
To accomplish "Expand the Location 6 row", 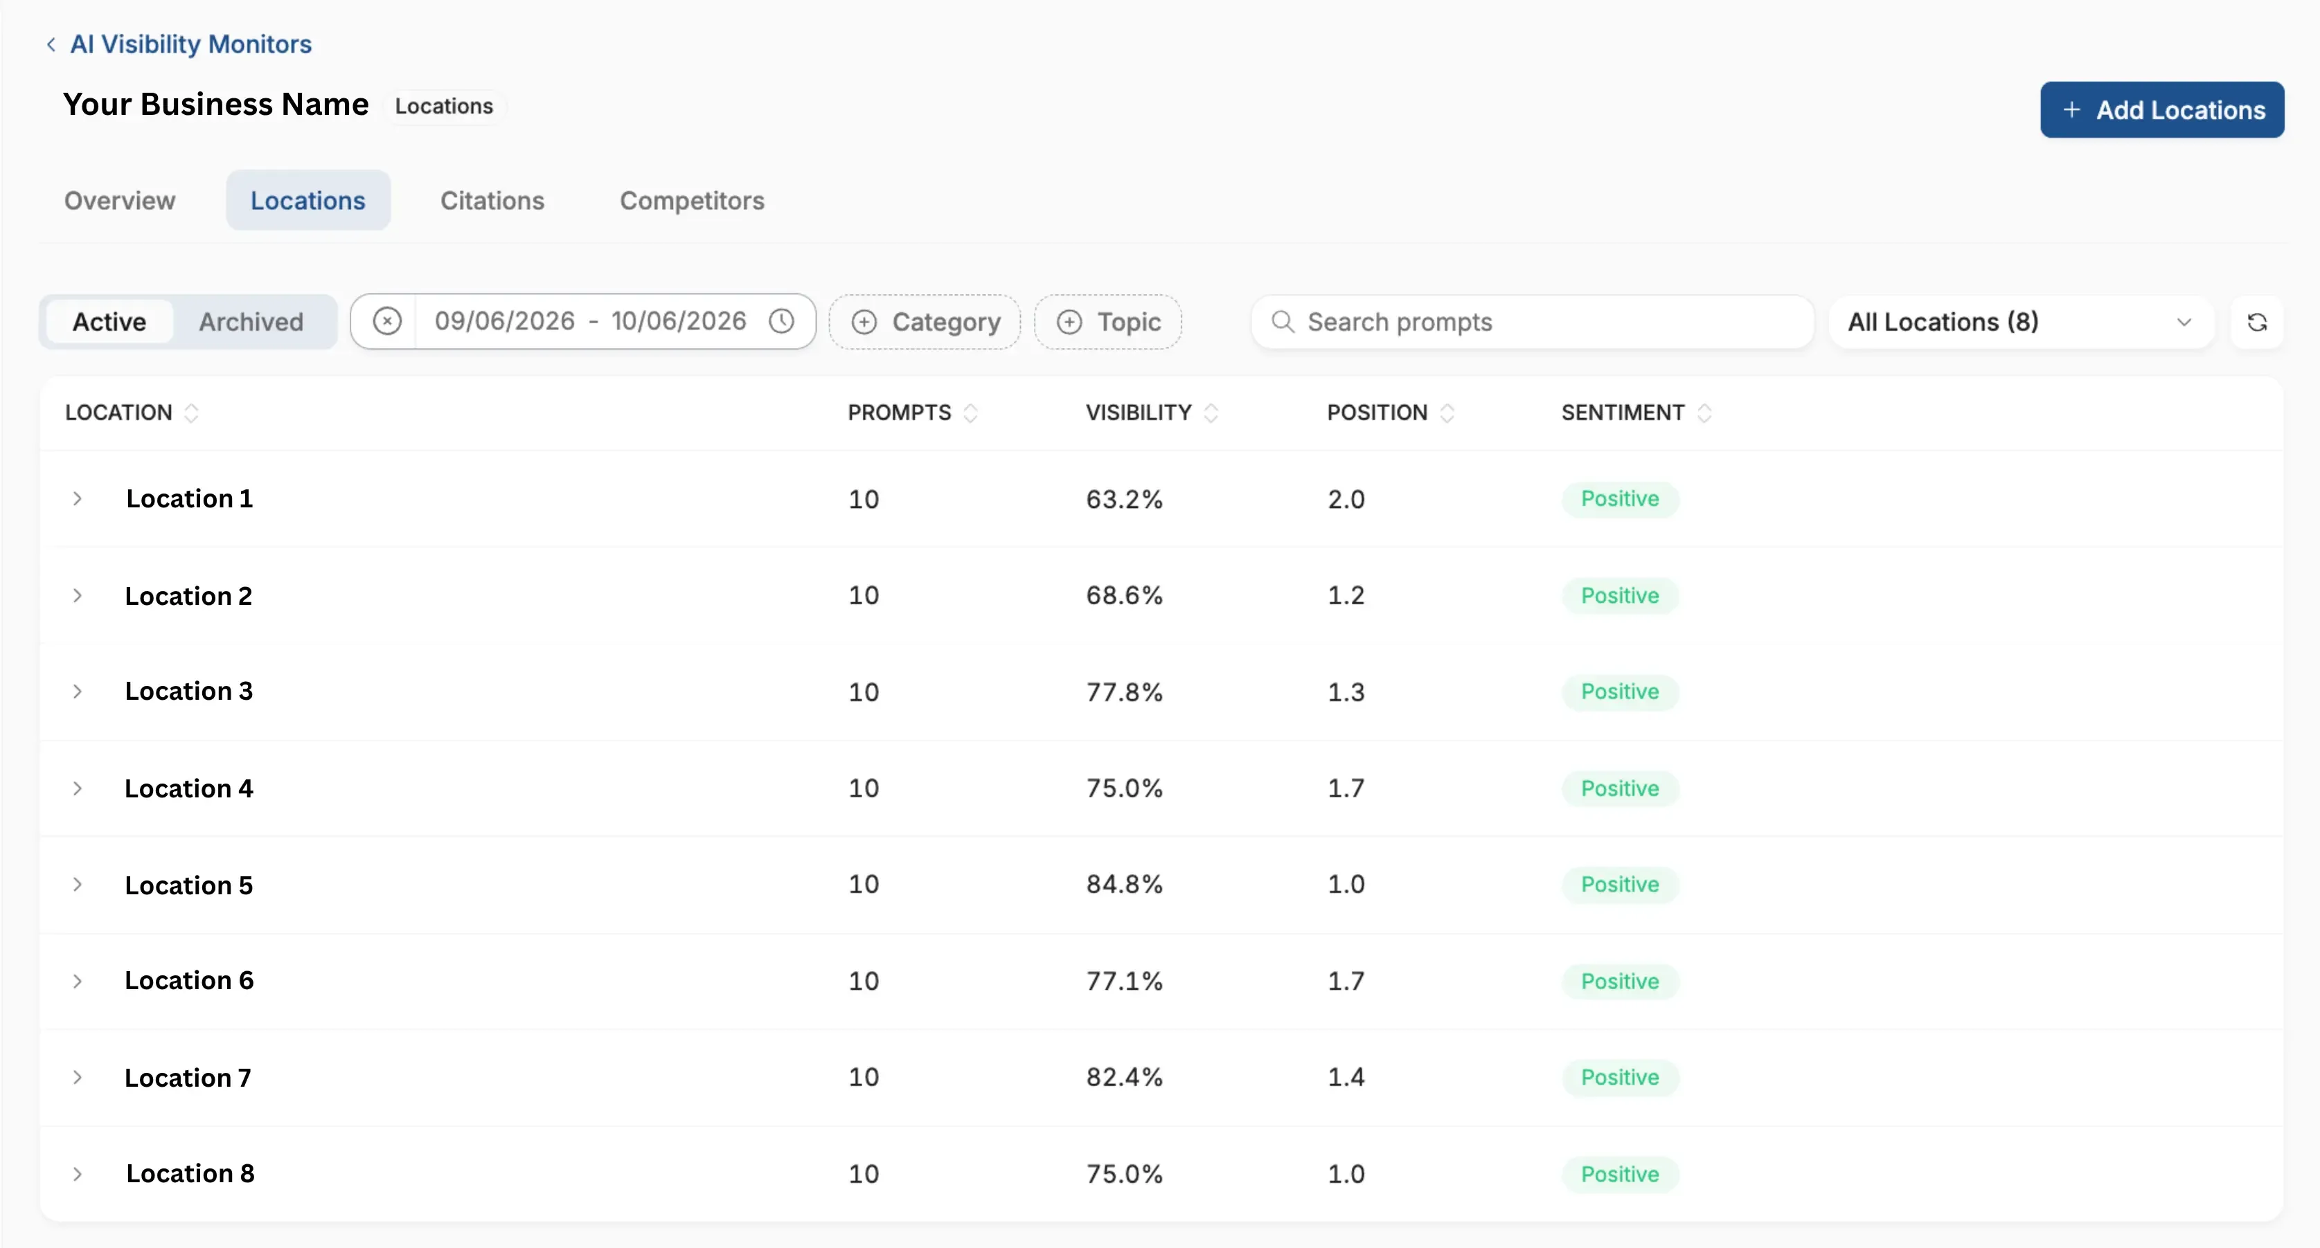I will coord(78,982).
